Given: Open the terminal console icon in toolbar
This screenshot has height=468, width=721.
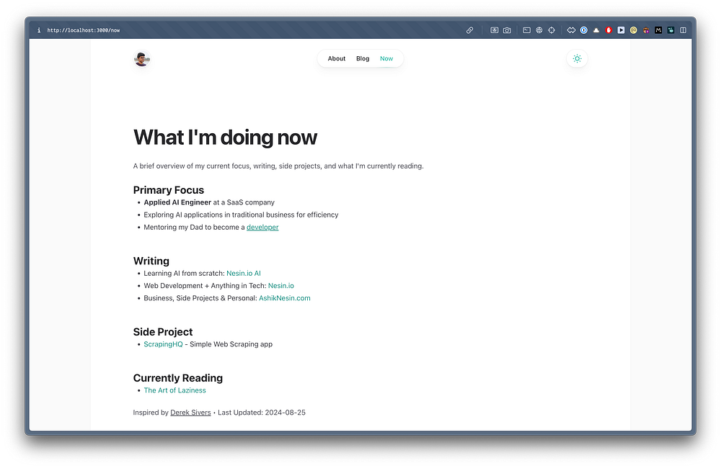Looking at the screenshot, I should click(527, 30).
